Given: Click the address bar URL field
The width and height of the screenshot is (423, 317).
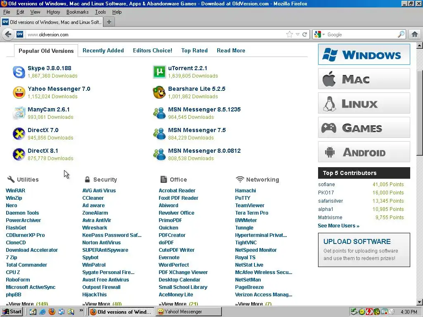Looking at the screenshot, I should point(155,35).
